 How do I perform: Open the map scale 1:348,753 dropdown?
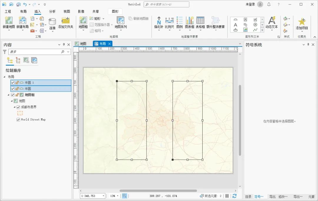click(x=103, y=196)
